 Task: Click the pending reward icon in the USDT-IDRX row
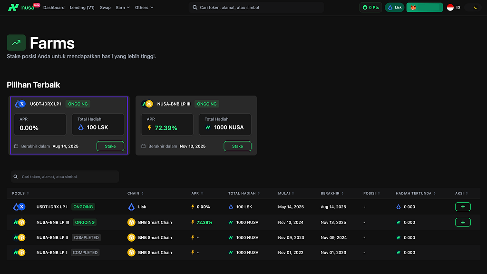tap(399, 206)
